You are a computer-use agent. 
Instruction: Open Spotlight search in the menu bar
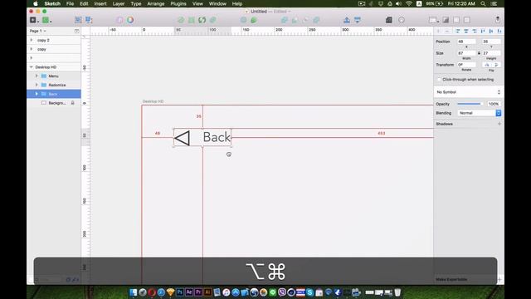point(483,3)
